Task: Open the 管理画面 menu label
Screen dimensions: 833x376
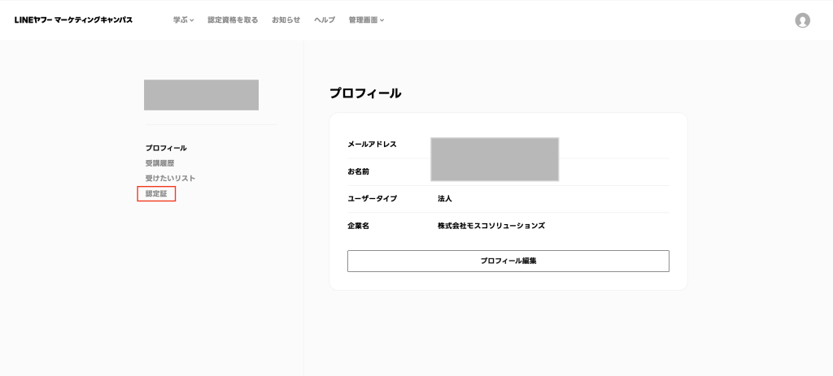Action: [x=363, y=19]
